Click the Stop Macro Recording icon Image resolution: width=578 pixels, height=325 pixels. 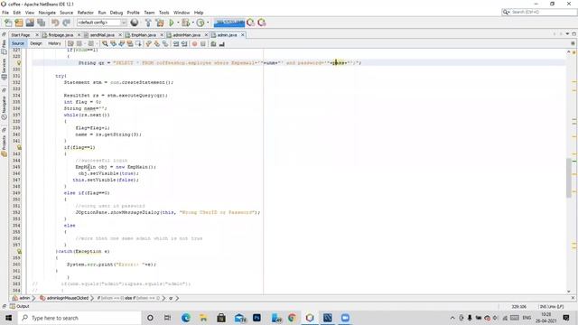pyautogui.click(x=202, y=44)
